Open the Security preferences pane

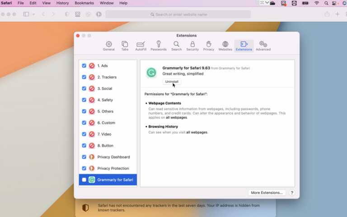(x=192, y=46)
